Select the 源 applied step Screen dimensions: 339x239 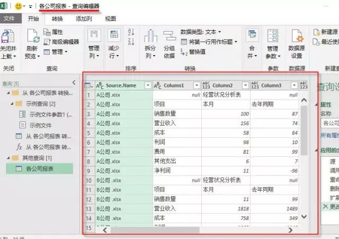[x=333, y=161]
